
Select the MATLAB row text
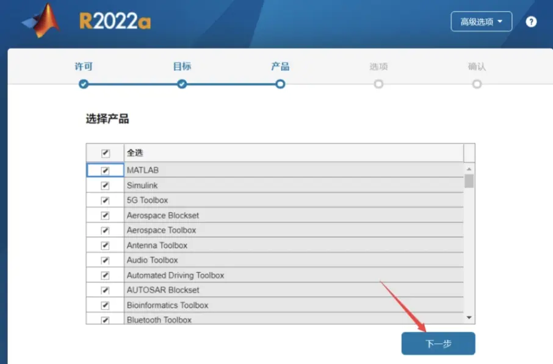click(x=143, y=170)
